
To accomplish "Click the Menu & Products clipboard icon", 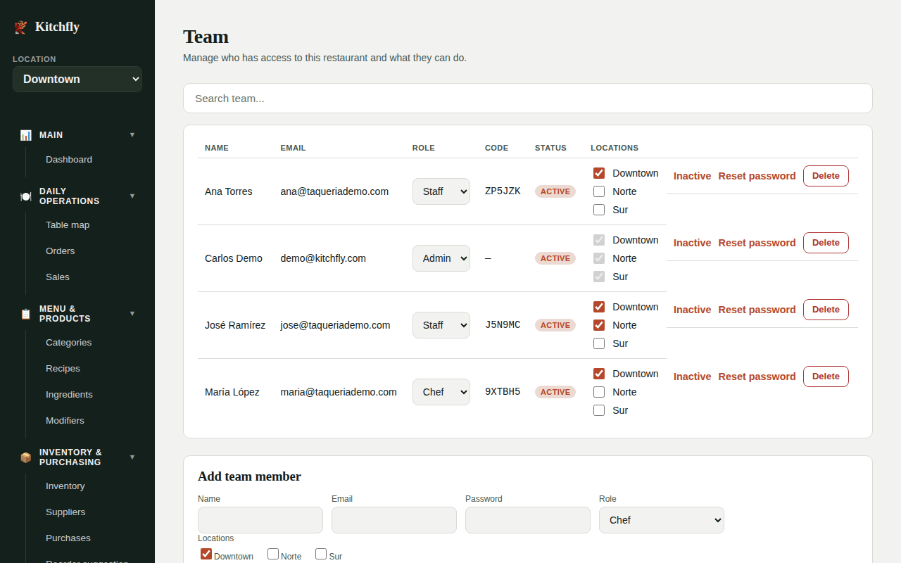I will pyautogui.click(x=25, y=314).
